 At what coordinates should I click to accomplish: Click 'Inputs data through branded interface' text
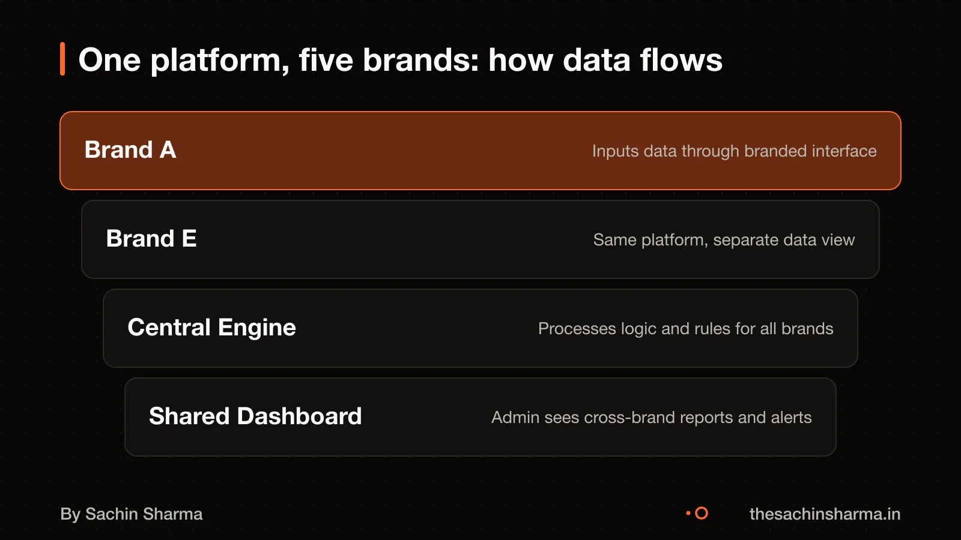point(734,151)
